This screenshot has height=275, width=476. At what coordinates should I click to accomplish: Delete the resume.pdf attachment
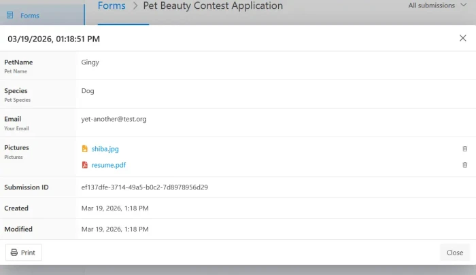[x=464, y=165]
